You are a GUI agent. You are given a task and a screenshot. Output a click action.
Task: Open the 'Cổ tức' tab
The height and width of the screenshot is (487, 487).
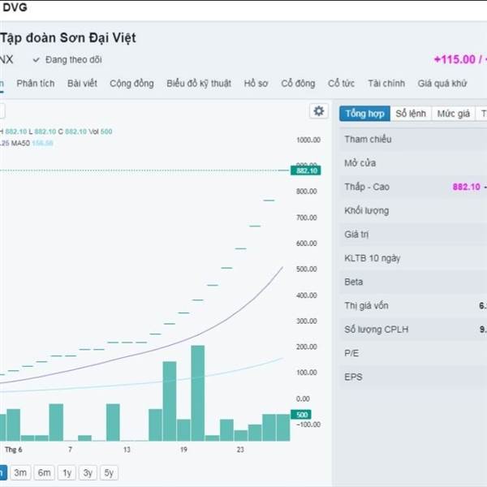[341, 84]
